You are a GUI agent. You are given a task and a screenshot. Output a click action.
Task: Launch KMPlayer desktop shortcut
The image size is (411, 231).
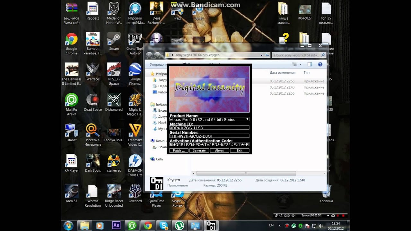point(71,163)
